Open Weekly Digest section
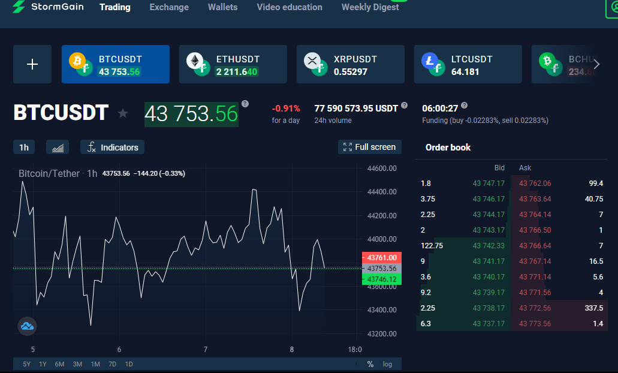This screenshot has width=618, height=373. point(370,7)
